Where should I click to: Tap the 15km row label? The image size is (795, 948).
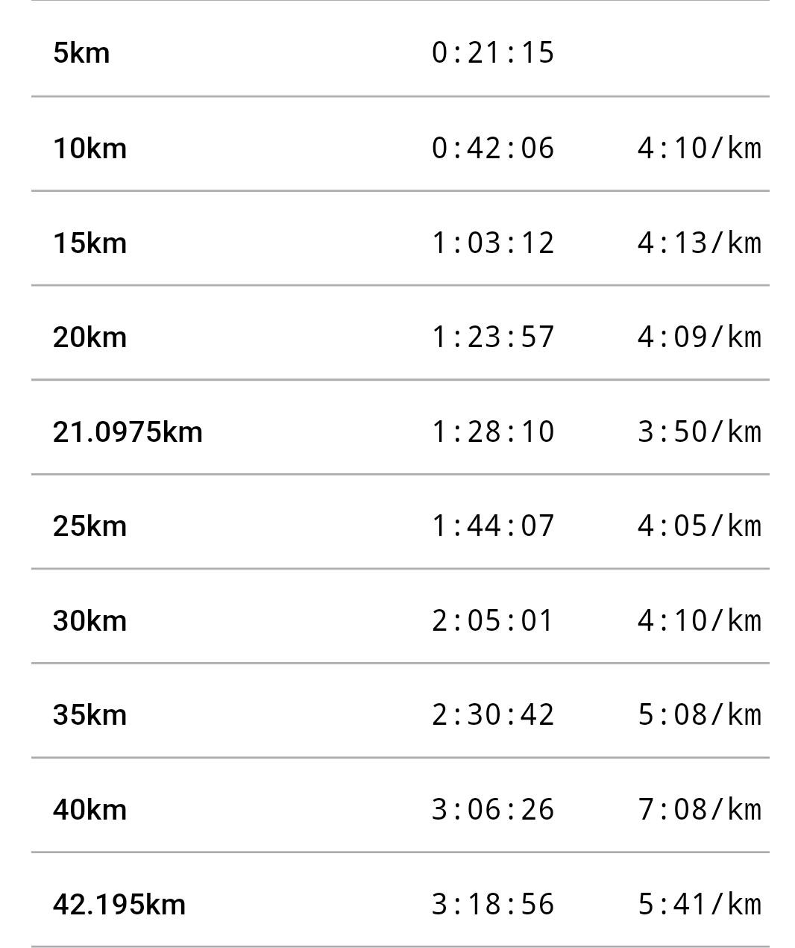89,243
